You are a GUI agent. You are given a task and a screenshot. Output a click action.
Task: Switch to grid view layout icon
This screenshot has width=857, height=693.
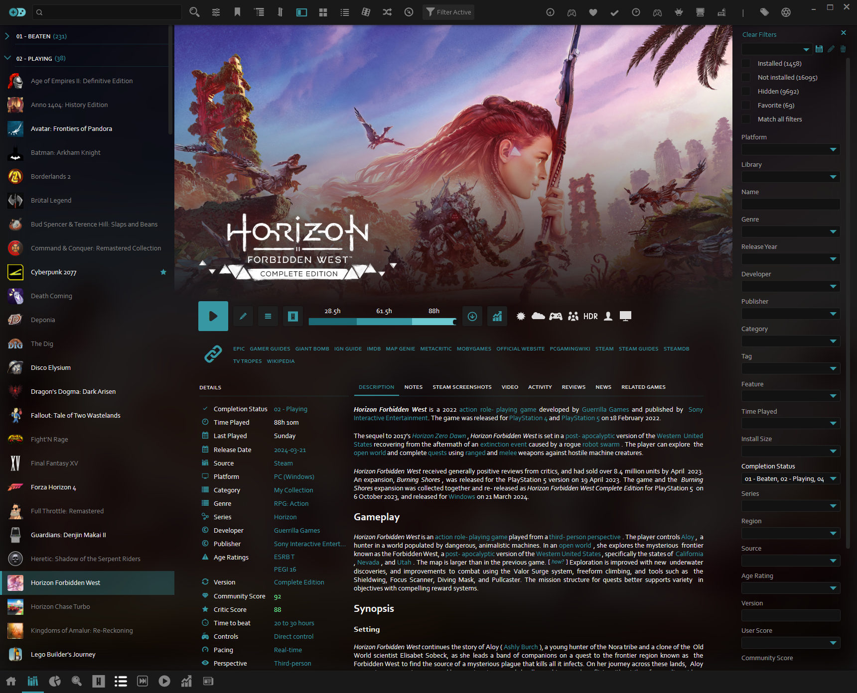click(x=323, y=12)
